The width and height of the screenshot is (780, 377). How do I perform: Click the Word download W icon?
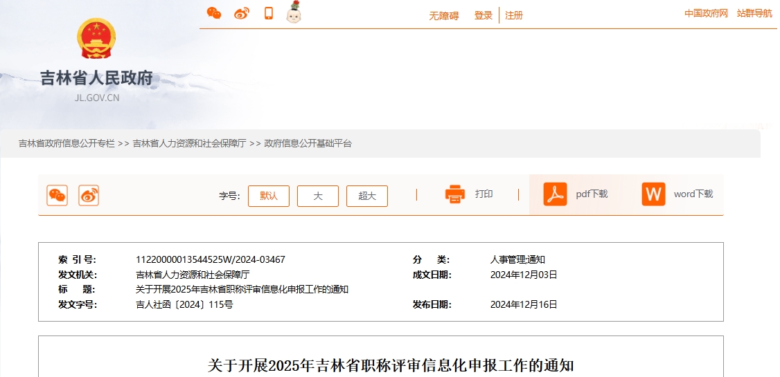653,194
